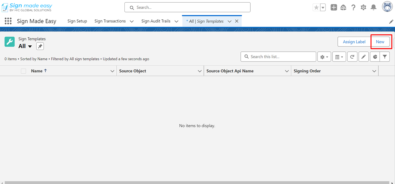395x184 pixels.
Task: Open the App Launcher grid icon
Action: [8, 21]
